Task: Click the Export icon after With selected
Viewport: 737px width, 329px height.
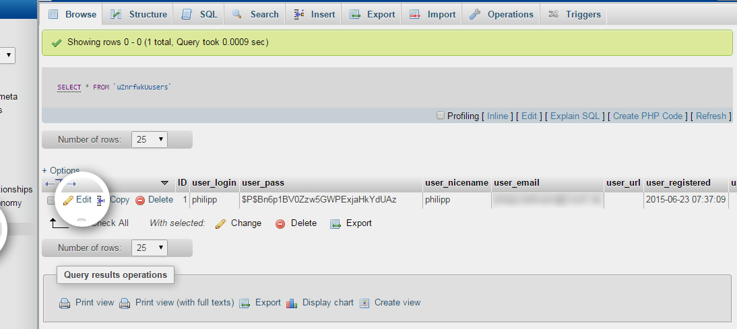Action: tap(335, 224)
